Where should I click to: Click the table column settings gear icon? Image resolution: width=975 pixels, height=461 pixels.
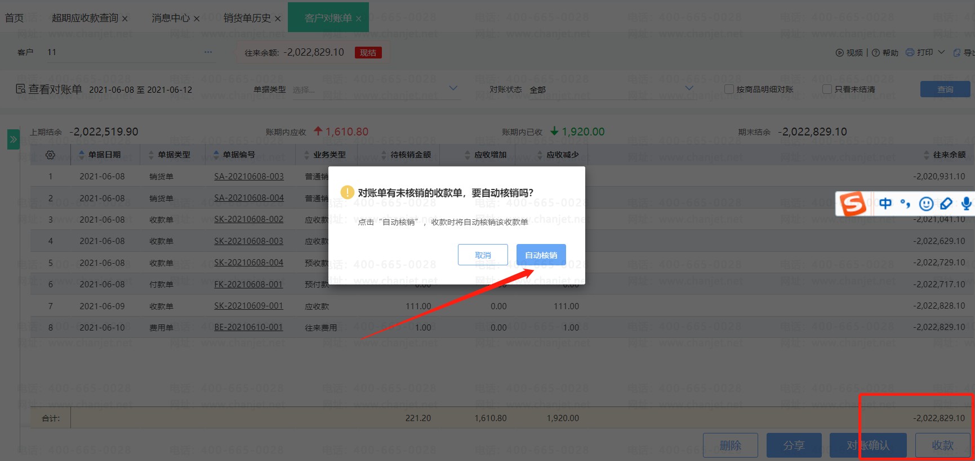click(50, 155)
